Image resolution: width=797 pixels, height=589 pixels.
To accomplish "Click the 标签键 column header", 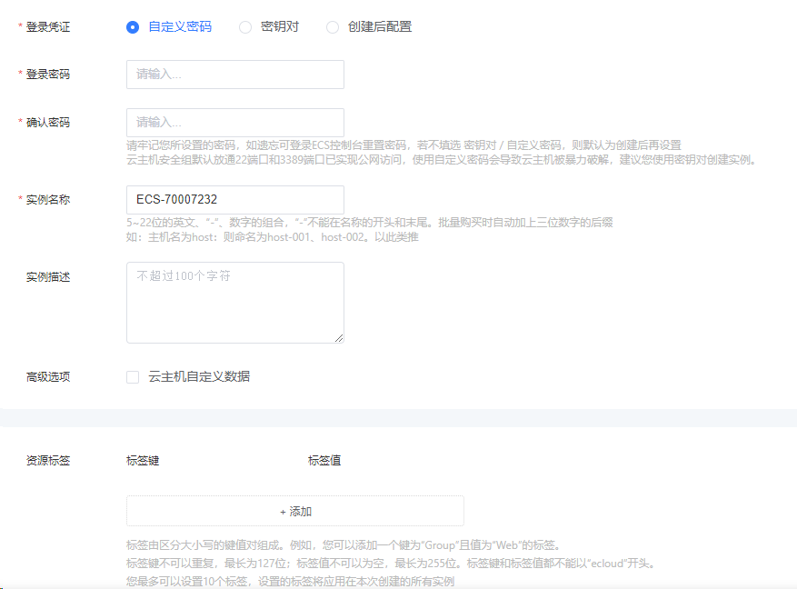I will [143, 461].
